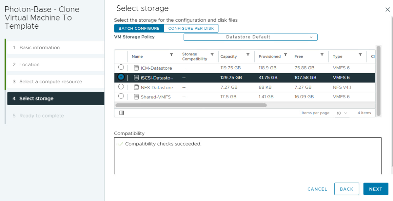This screenshot has width=393, height=201.
Task: Click the Shared-VMFS name
Action: coord(156,97)
